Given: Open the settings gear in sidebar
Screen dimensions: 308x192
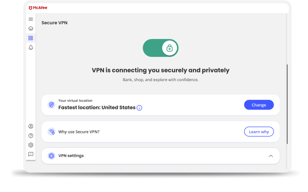Looking at the screenshot, I should click(x=31, y=145).
